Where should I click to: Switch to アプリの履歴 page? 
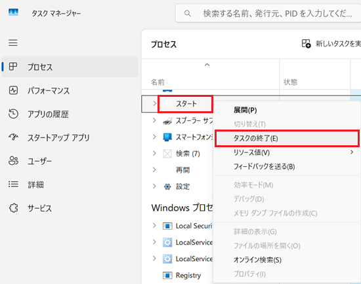pyautogui.click(x=70, y=114)
